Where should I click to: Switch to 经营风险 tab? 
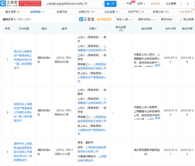[x=62, y=12]
